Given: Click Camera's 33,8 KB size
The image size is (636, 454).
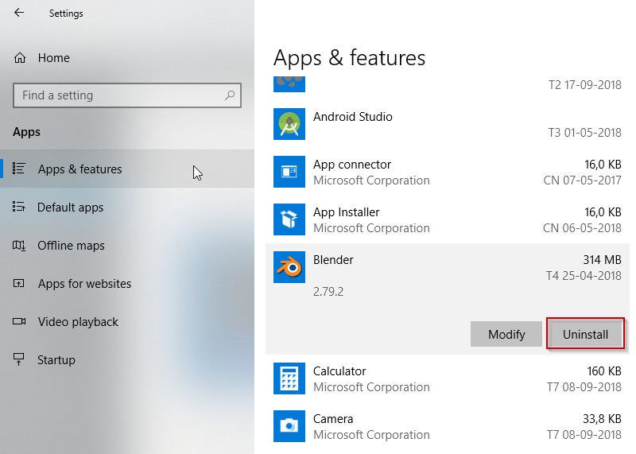Looking at the screenshot, I should pyautogui.click(x=602, y=419).
